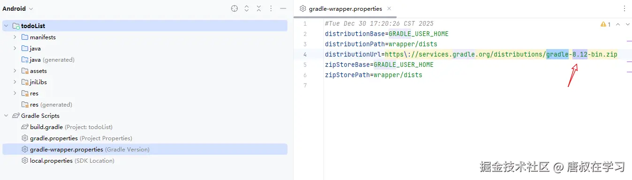Close the gradle-wrapper.properties tab
The image size is (632, 180).
pyautogui.click(x=389, y=8)
